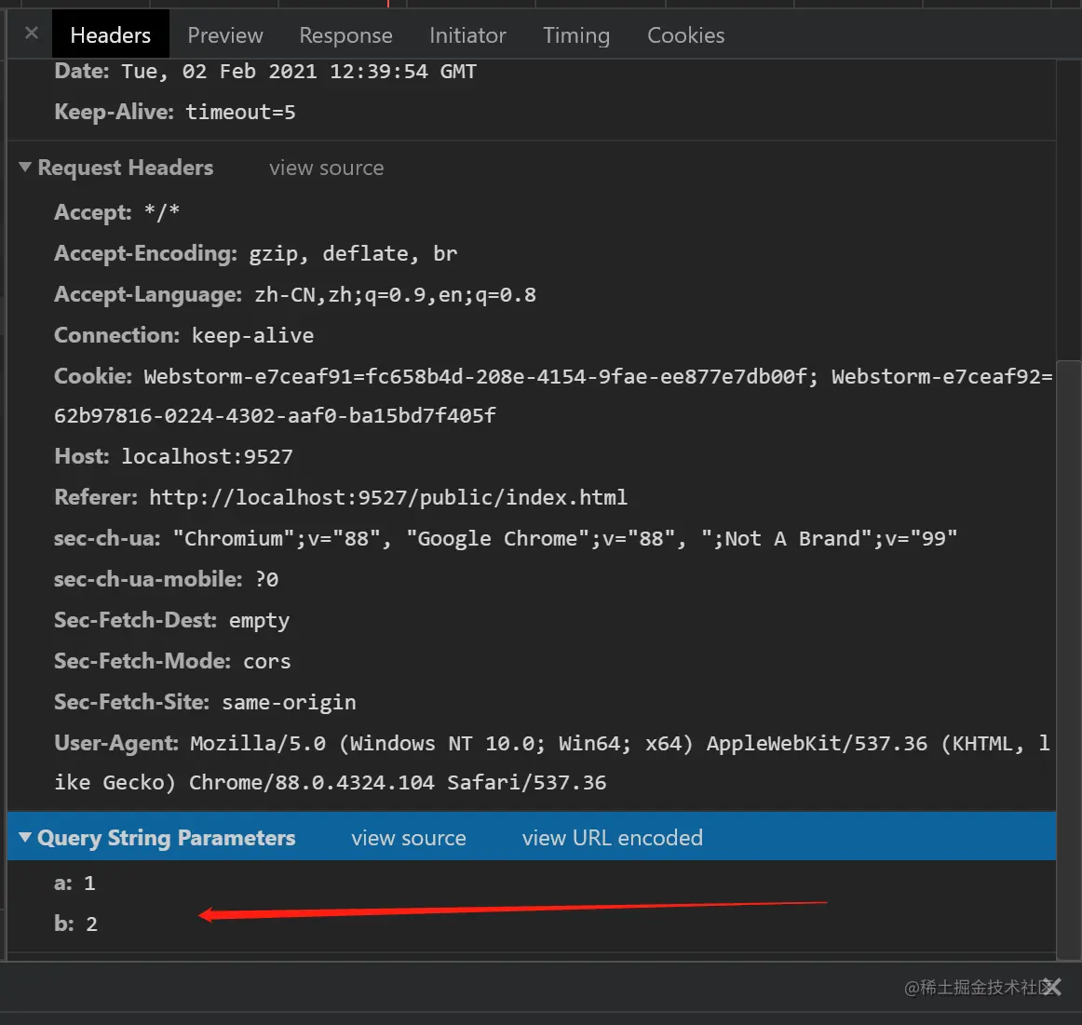This screenshot has width=1082, height=1025.
Task: Select the Sec-Fetch-Site same-origin row
Action: click(x=205, y=702)
